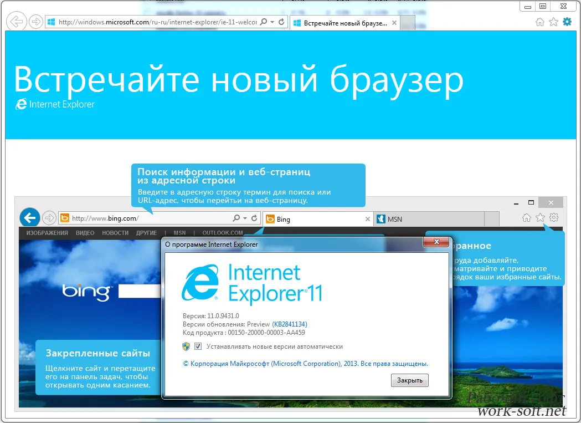The width and height of the screenshot is (581, 423).
Task: Close the Bing tab
Action: point(368,220)
